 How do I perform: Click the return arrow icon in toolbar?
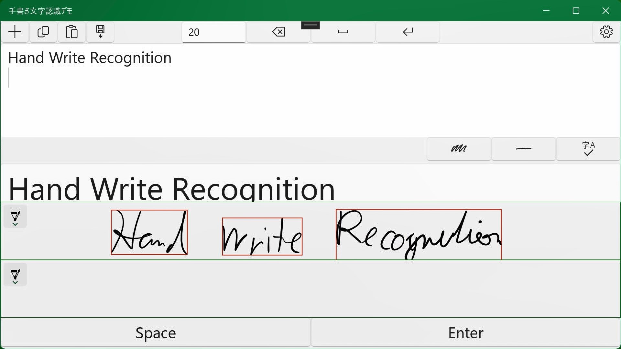click(408, 32)
